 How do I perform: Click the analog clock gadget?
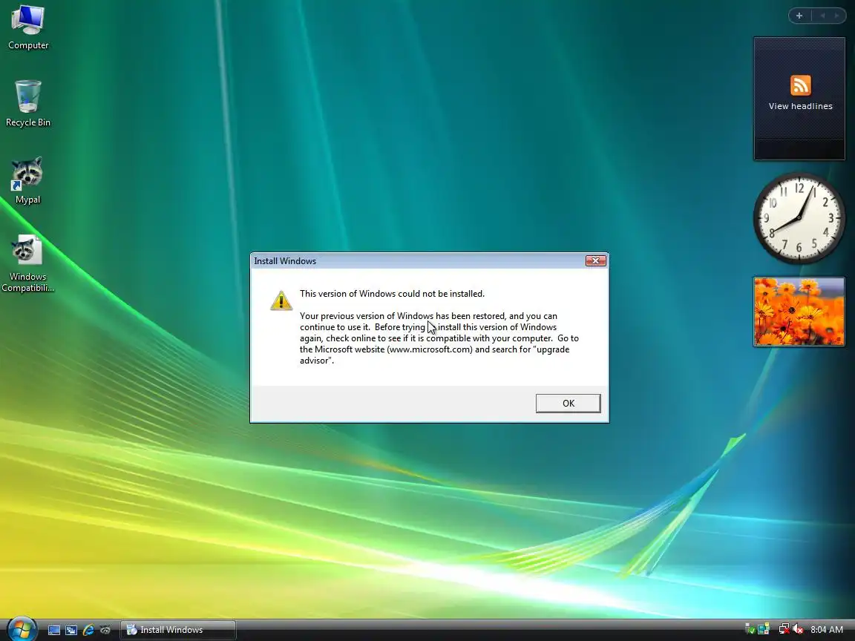point(799,218)
